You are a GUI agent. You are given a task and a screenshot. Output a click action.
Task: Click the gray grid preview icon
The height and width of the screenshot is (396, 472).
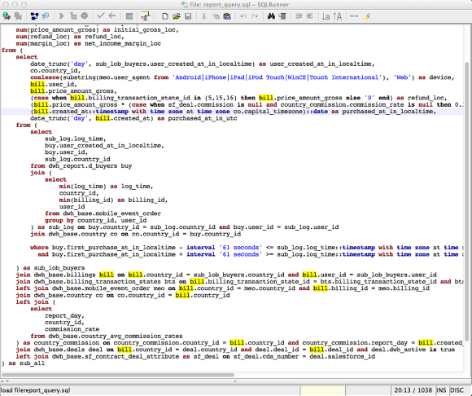[x=129, y=16]
